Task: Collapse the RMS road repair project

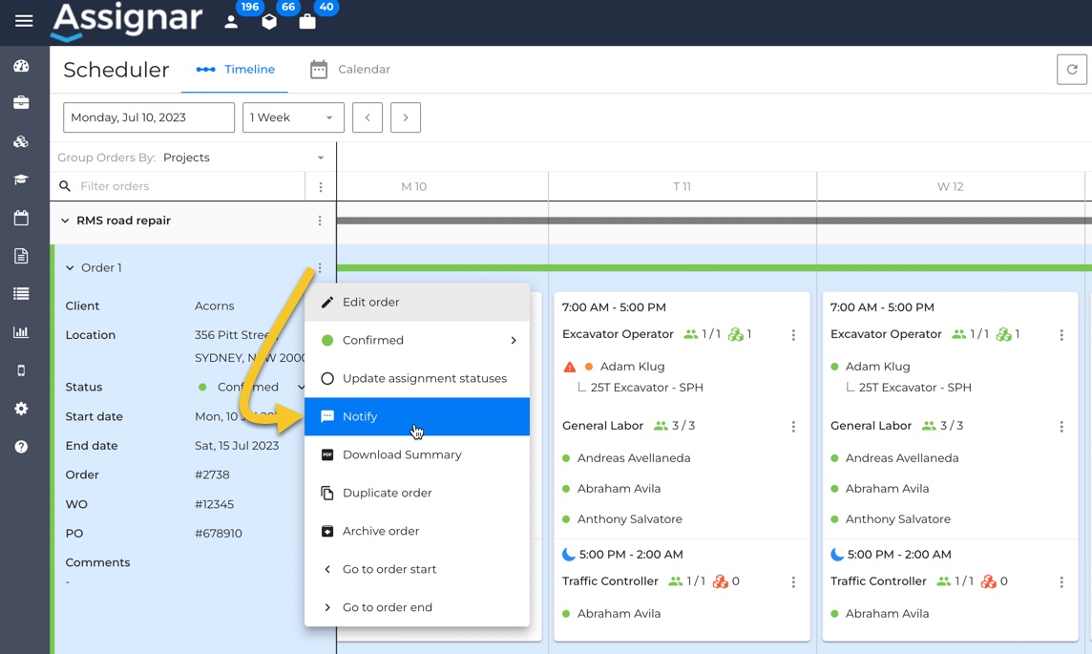Action: pyautogui.click(x=65, y=221)
